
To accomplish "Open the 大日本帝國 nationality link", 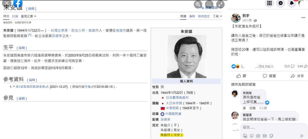I will point(174,103).
